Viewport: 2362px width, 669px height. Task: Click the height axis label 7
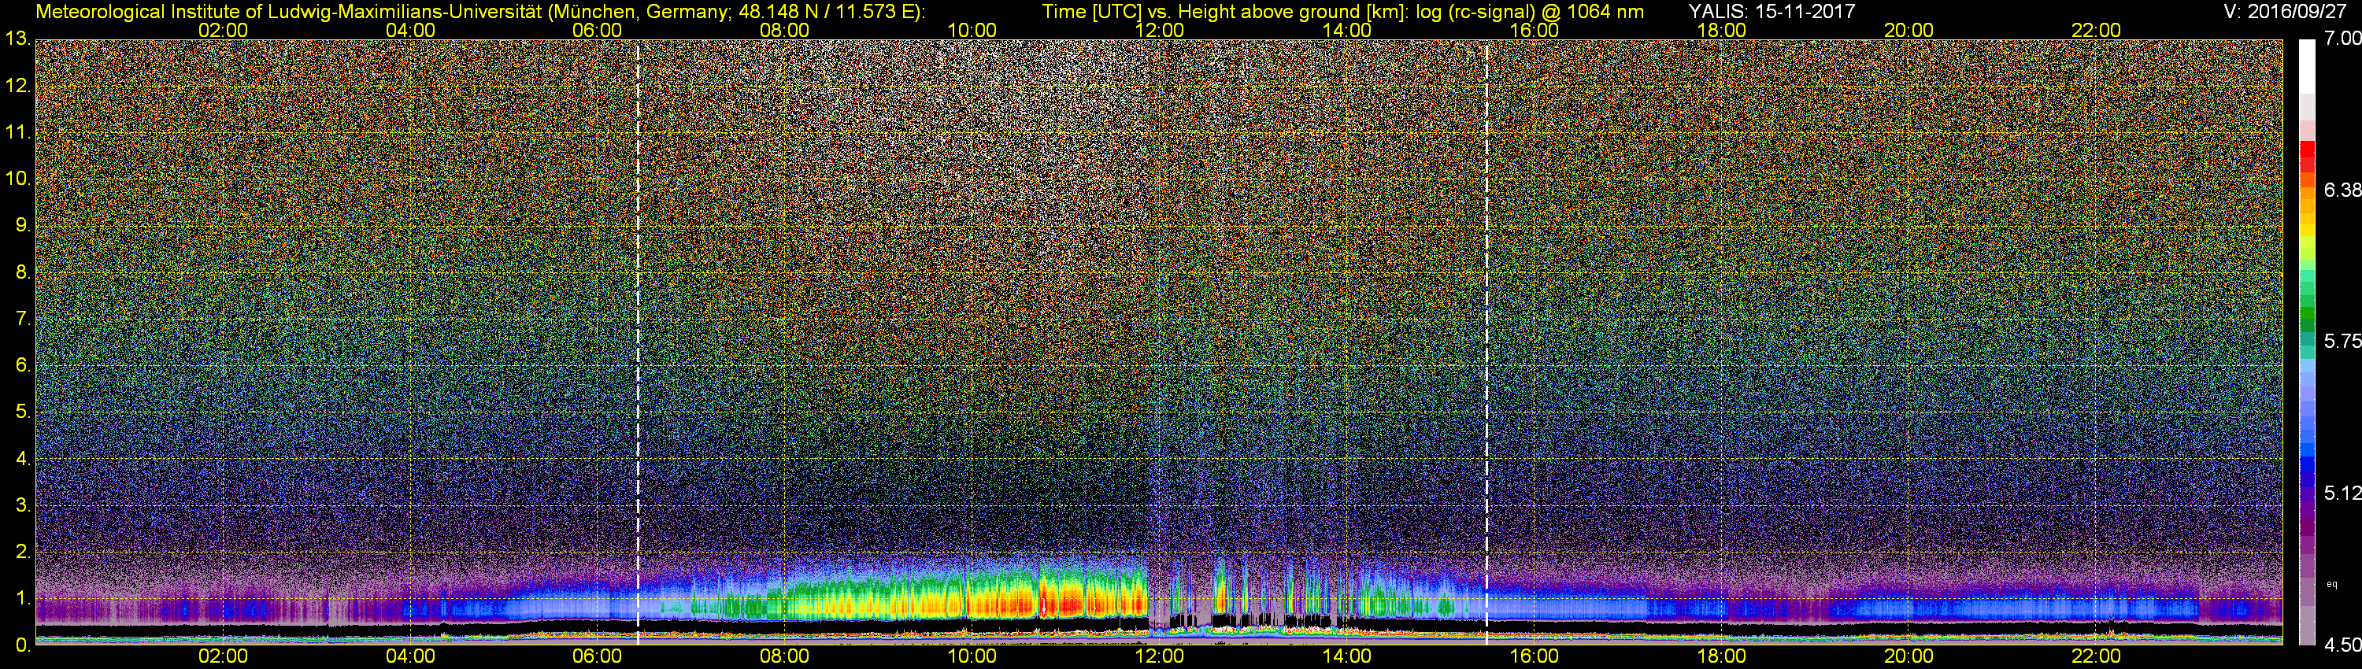click(x=22, y=319)
